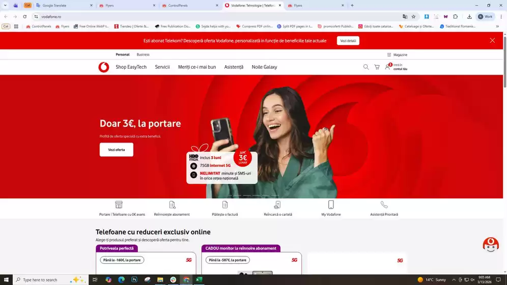Click the Windows taskbar search box

(51, 280)
